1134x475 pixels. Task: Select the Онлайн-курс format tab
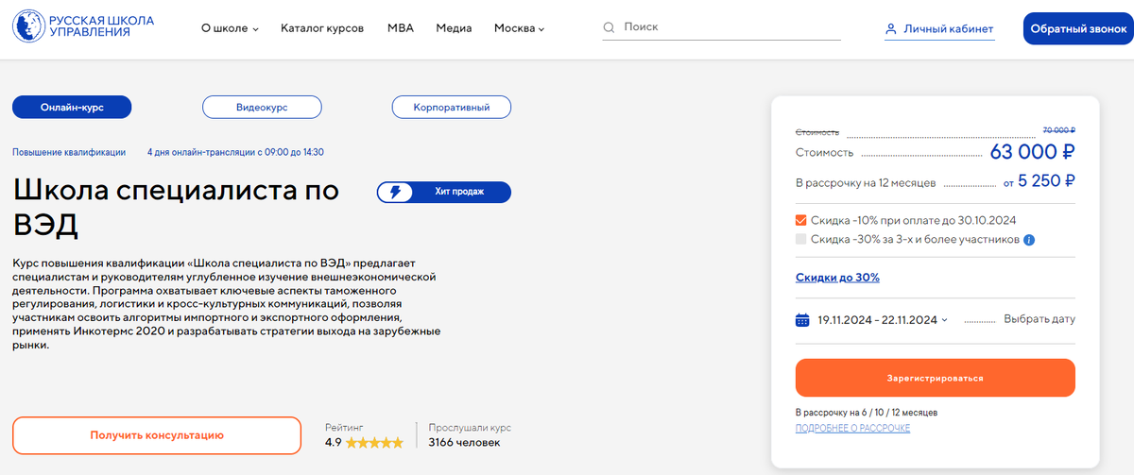pos(72,108)
